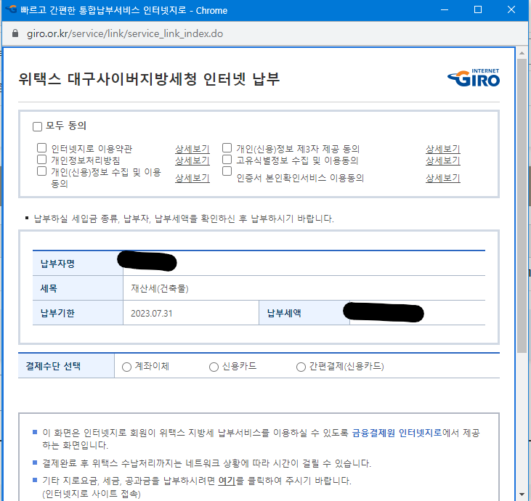Check the 모두 동의 checkbox

[37, 126]
